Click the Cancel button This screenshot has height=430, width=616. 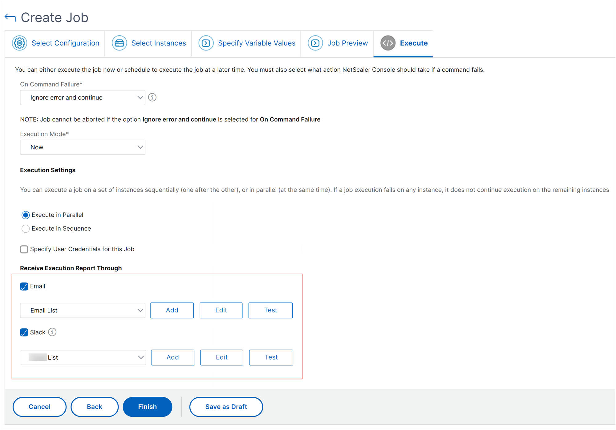[39, 407]
